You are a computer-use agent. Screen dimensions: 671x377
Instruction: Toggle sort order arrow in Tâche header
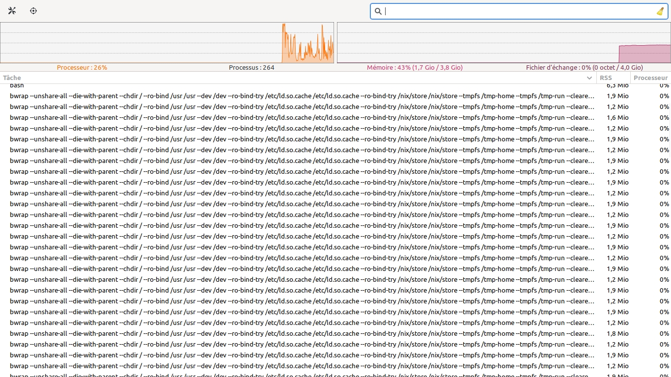coord(589,78)
